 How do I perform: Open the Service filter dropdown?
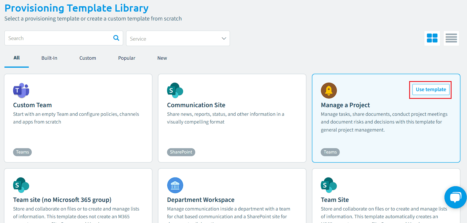pyautogui.click(x=178, y=38)
